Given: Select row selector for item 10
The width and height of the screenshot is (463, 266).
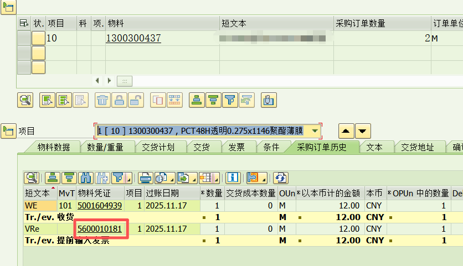Looking at the screenshot, I should pyautogui.click(x=24, y=38).
